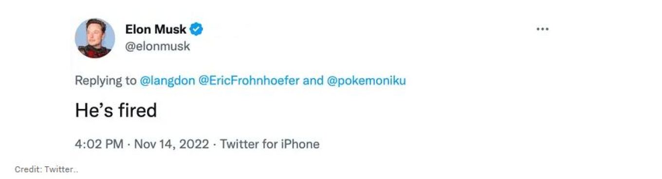Open the "Twitter for iPhone" source link
The height and width of the screenshot is (179, 662).
click(x=270, y=144)
